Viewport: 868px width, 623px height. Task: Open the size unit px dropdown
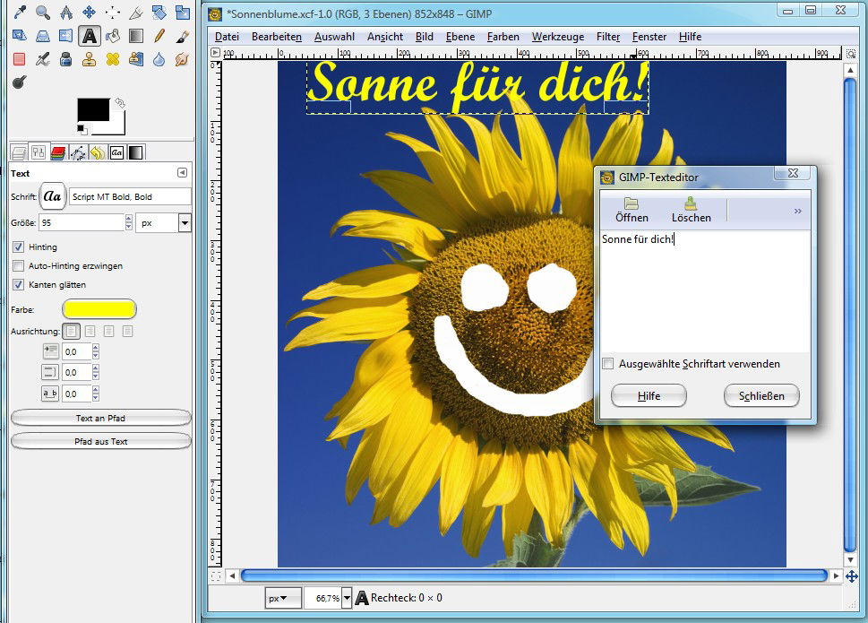185,223
